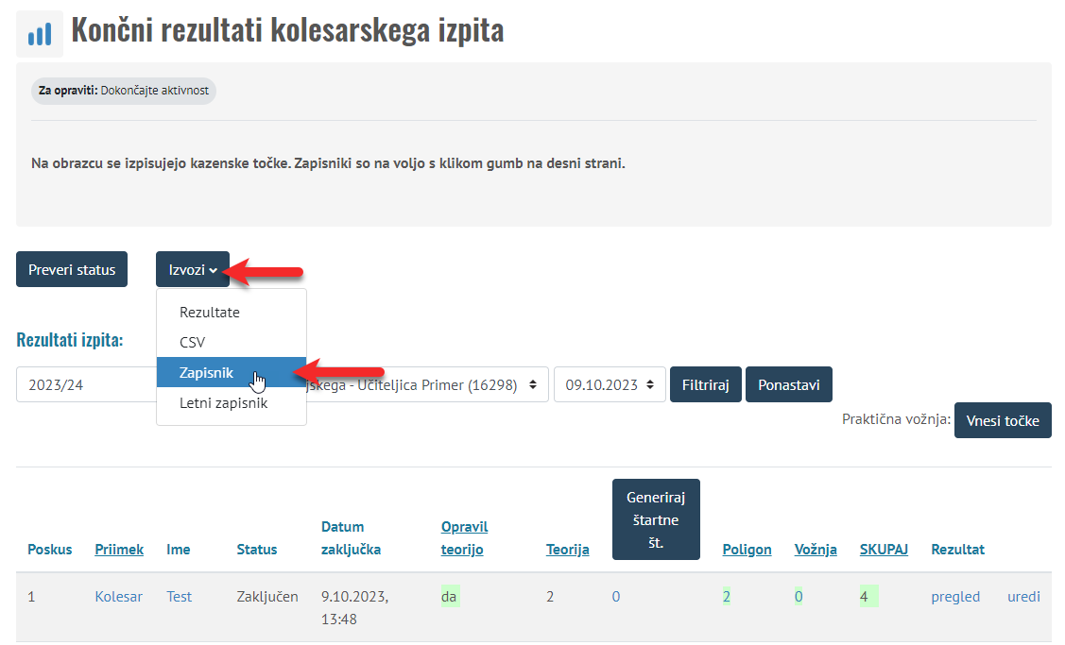Pick Letni zapisnik from menu

coord(224,403)
